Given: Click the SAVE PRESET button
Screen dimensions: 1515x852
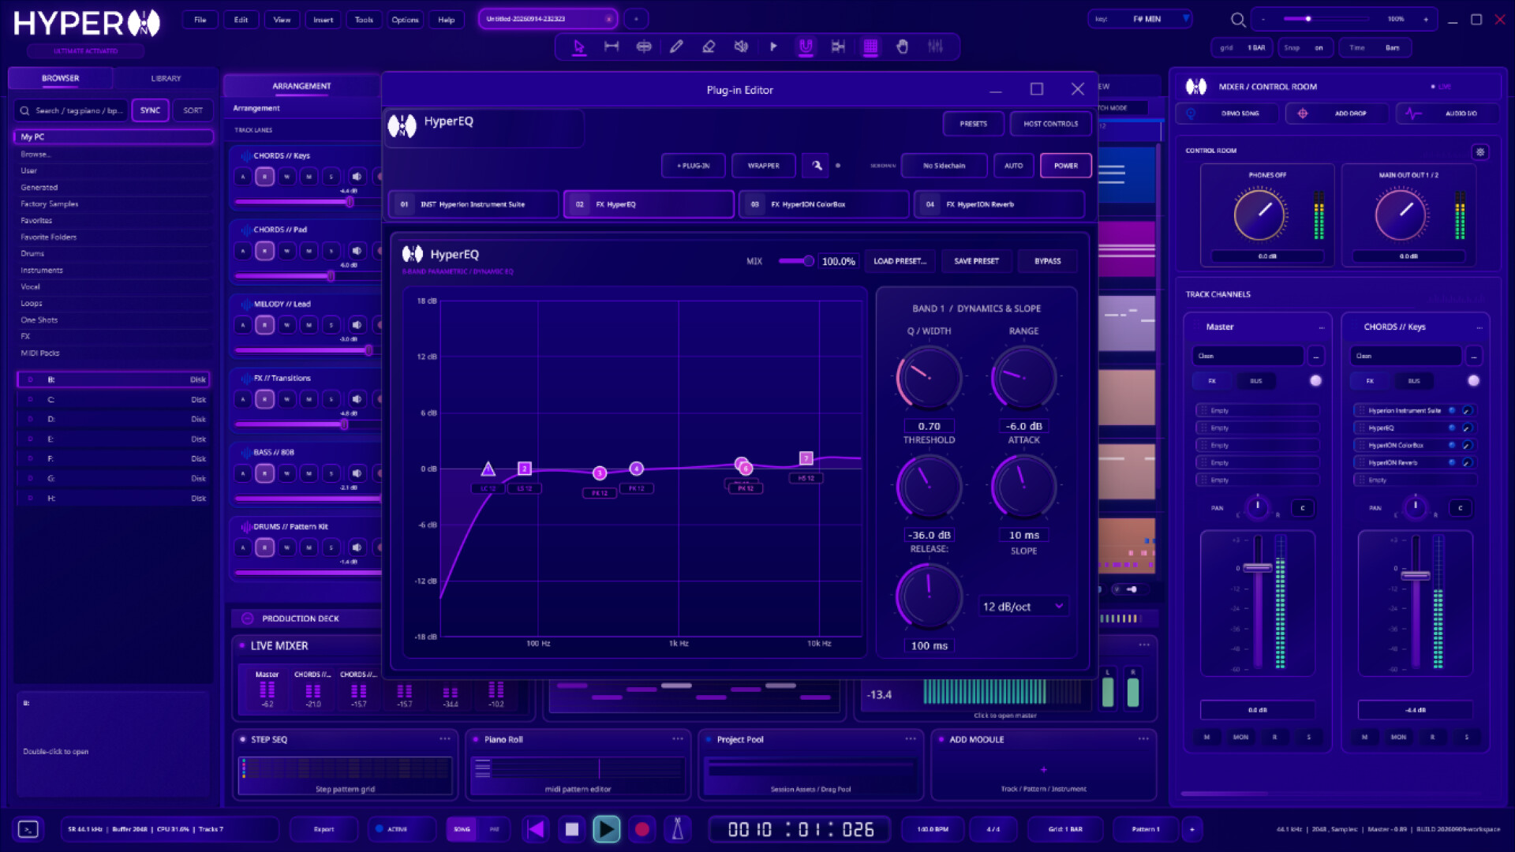Looking at the screenshot, I should pos(976,261).
